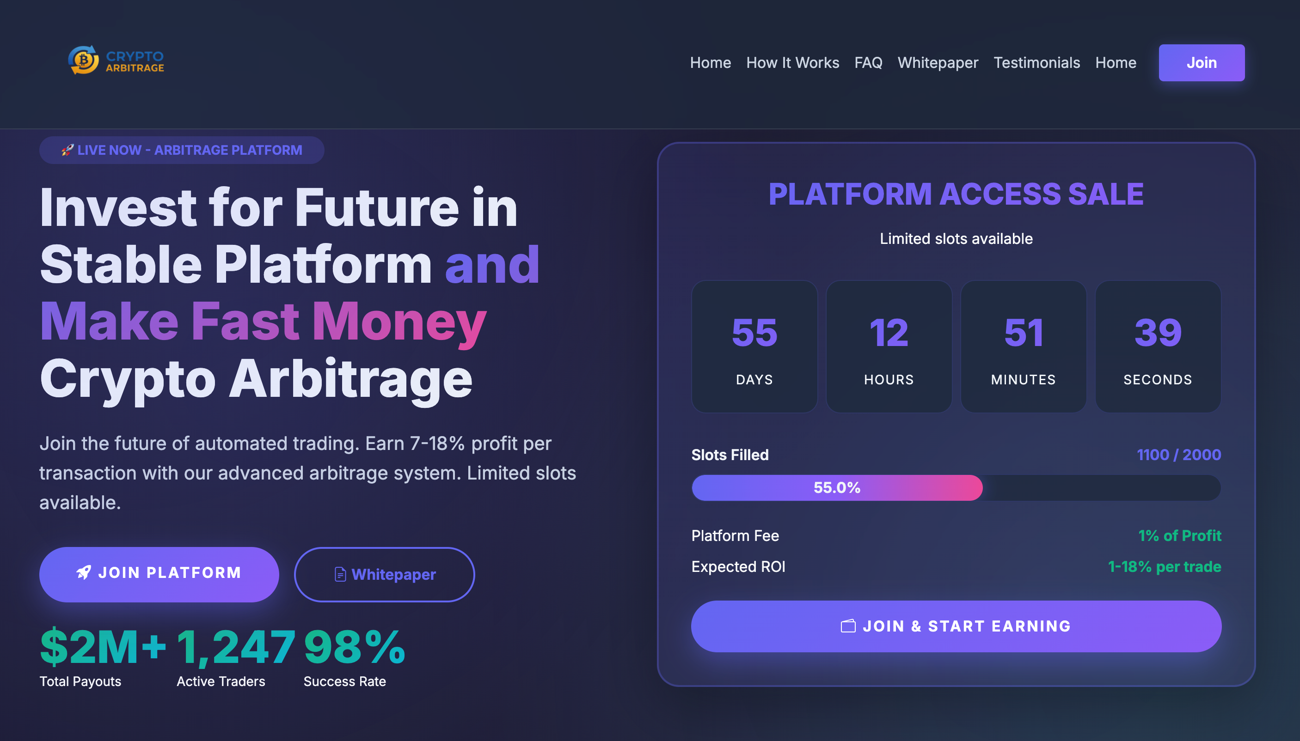The image size is (1300, 741).
Task: Click the LIVE NOW - ARBITRAGE PLATFORM badge
Action: click(x=182, y=150)
